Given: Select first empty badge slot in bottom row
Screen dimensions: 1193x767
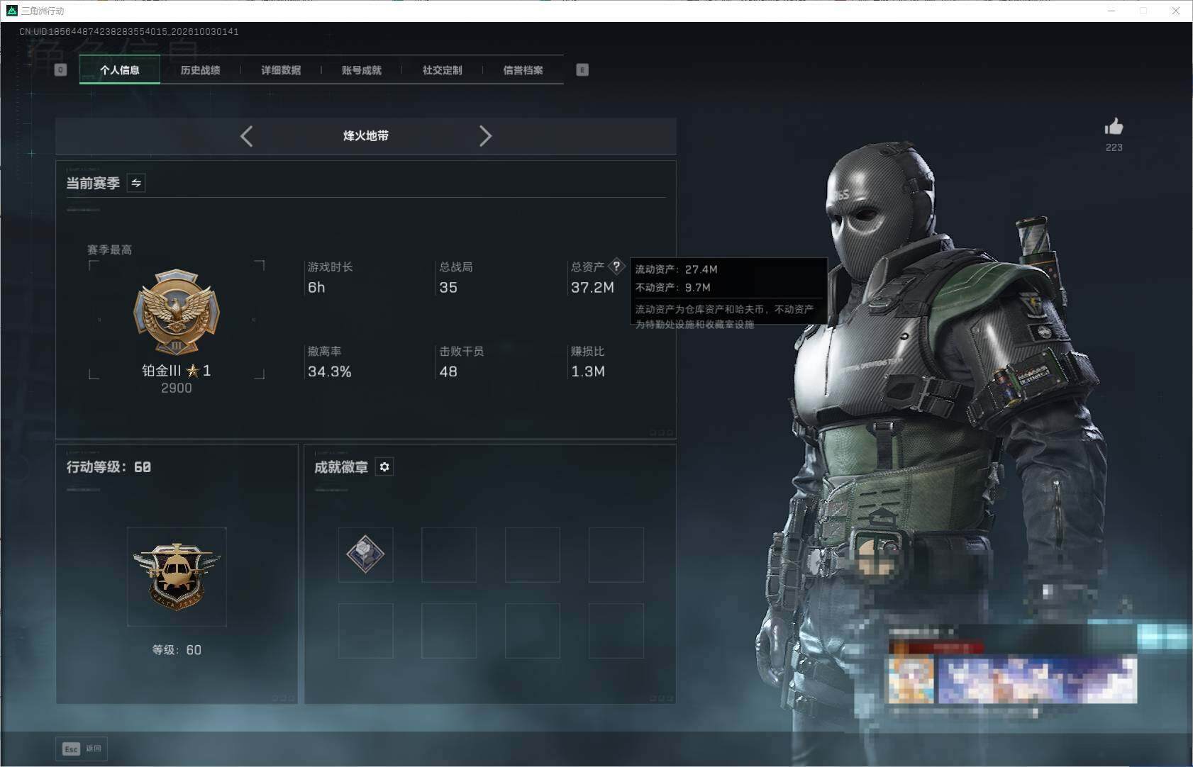Looking at the screenshot, I should point(366,631).
